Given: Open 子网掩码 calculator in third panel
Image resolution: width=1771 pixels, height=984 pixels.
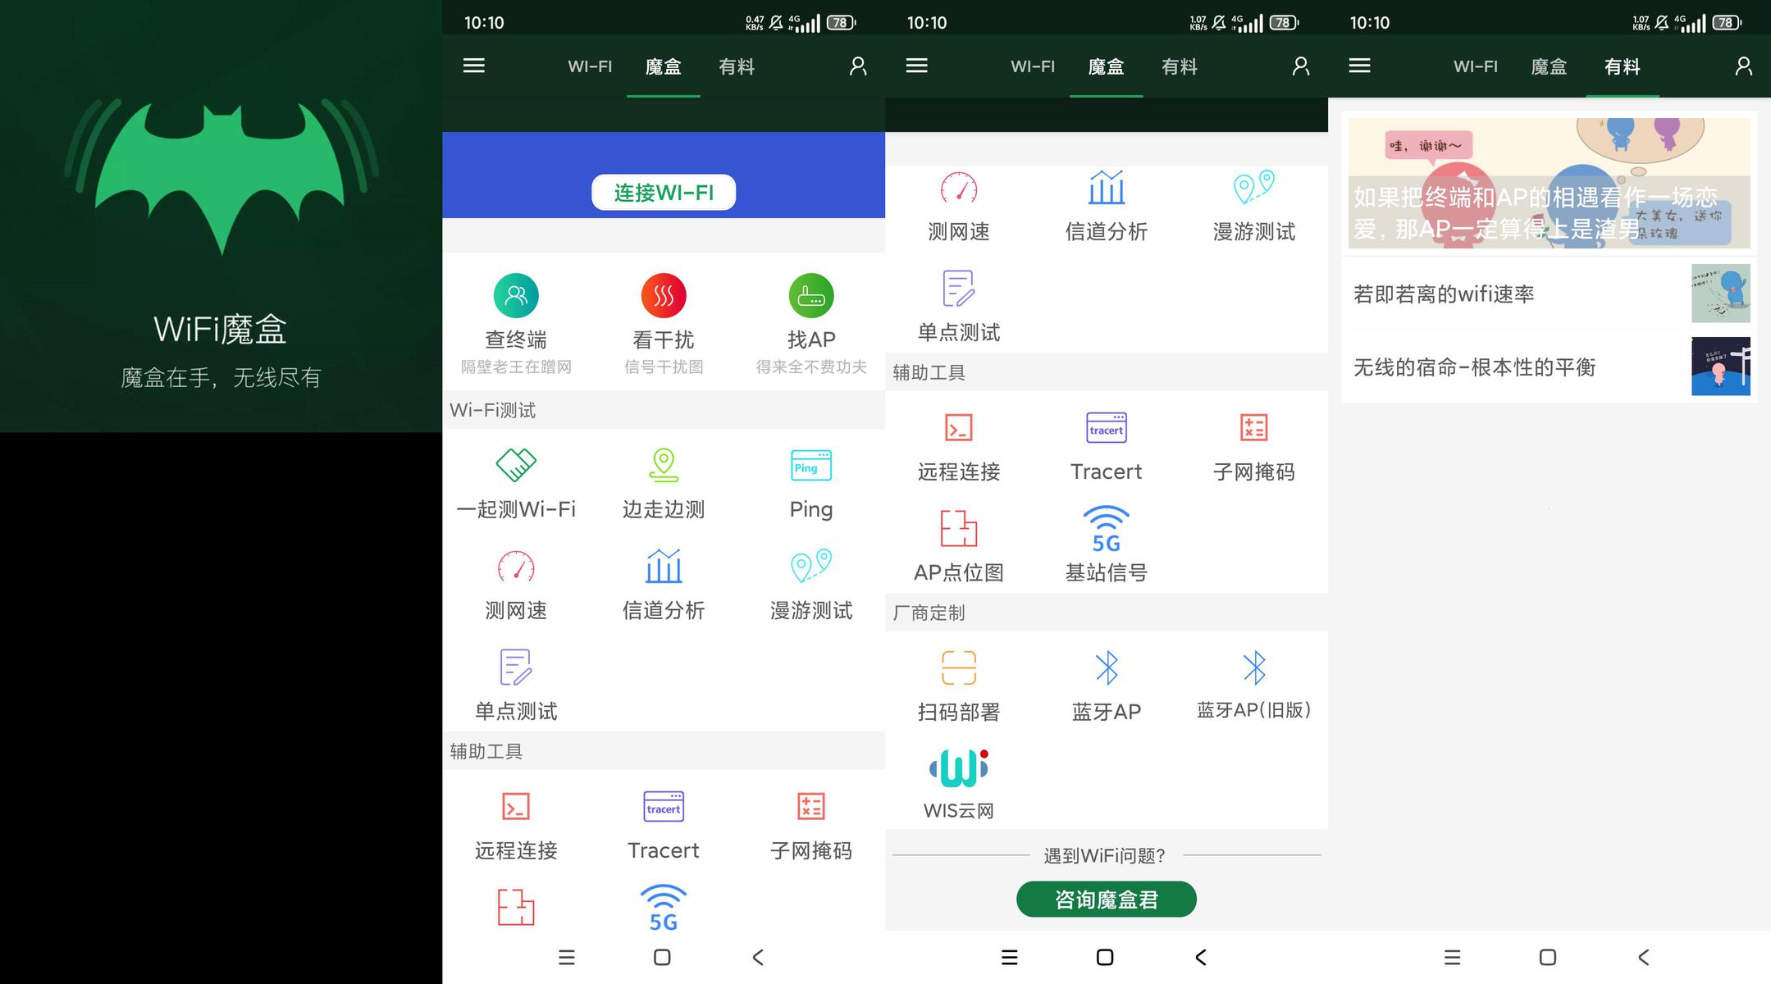Looking at the screenshot, I should (x=1253, y=428).
